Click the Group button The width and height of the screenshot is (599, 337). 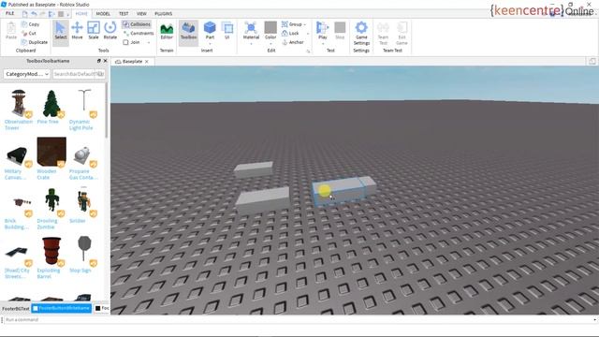(x=292, y=24)
